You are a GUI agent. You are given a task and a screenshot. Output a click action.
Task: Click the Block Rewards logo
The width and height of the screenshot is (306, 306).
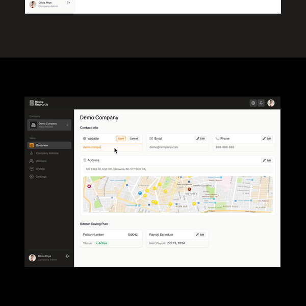pyautogui.click(x=39, y=103)
